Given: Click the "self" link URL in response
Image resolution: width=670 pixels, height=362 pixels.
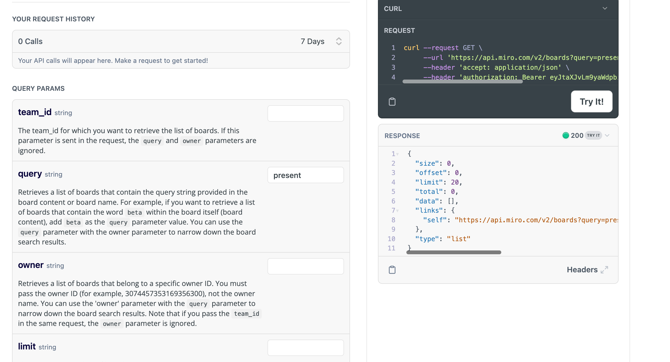Looking at the screenshot, I should tap(536, 220).
